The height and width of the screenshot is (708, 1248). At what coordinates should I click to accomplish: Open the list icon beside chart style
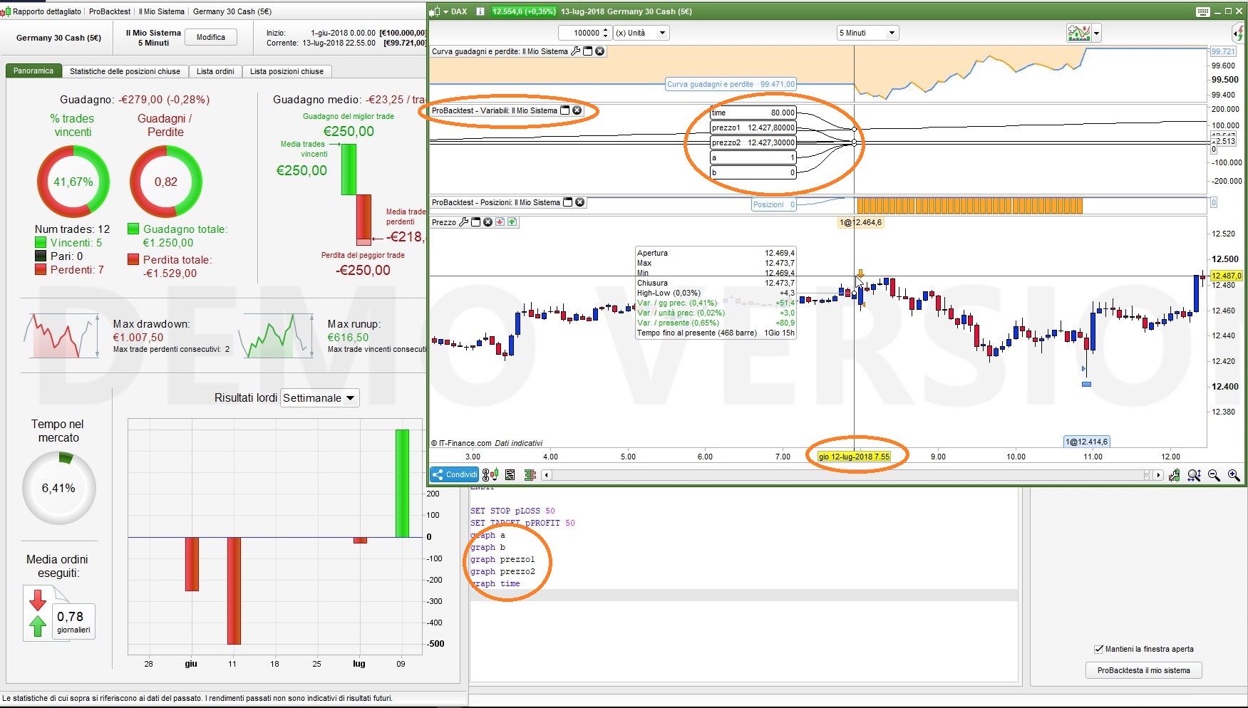coord(510,475)
